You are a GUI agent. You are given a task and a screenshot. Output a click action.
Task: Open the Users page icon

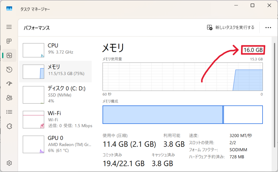point(9,98)
